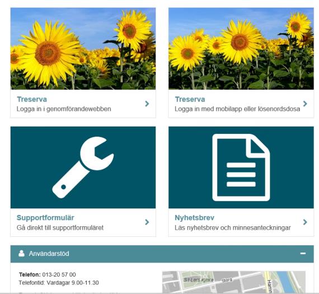Screen dimensions: 319x294
Task: Click the Treserva title above Logga in med mobilapp
Action: click(x=190, y=99)
